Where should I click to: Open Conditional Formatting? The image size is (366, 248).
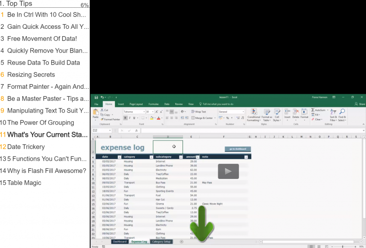[x=254, y=115]
